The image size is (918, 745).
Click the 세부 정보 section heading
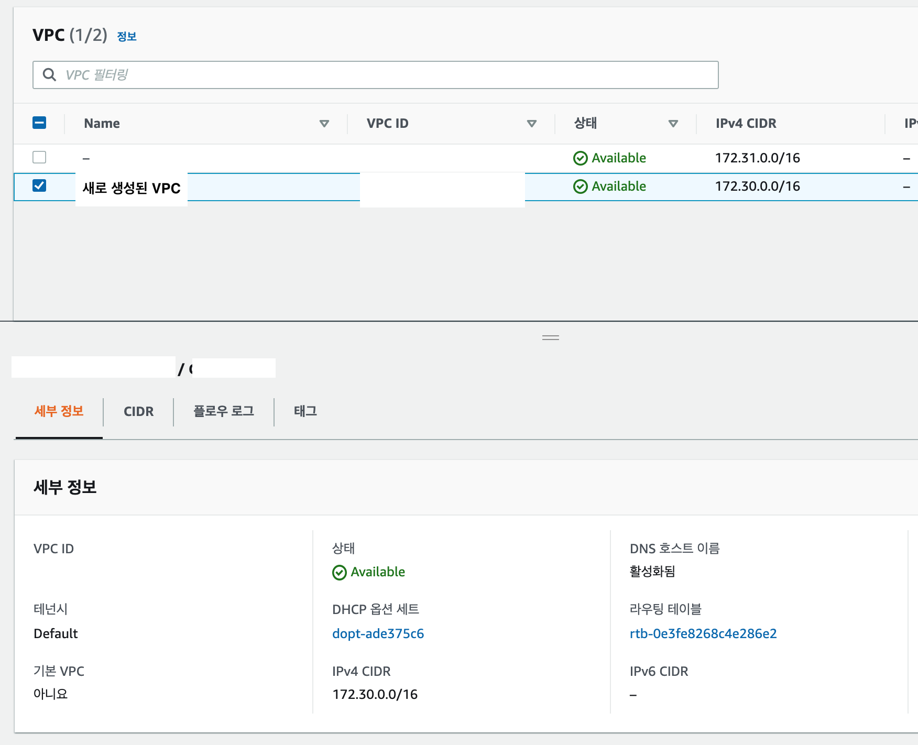pyautogui.click(x=65, y=487)
